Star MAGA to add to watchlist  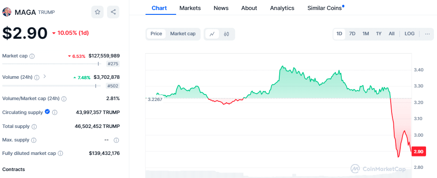tap(97, 12)
